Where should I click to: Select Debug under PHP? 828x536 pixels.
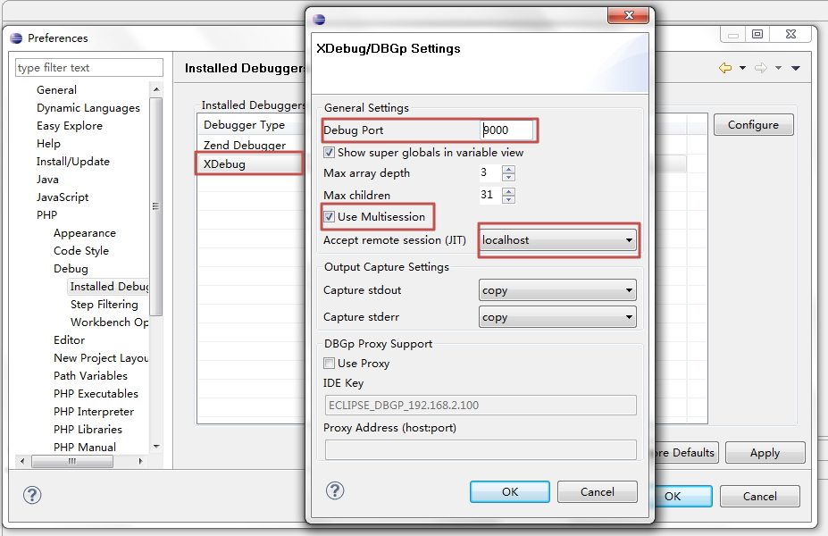point(71,269)
